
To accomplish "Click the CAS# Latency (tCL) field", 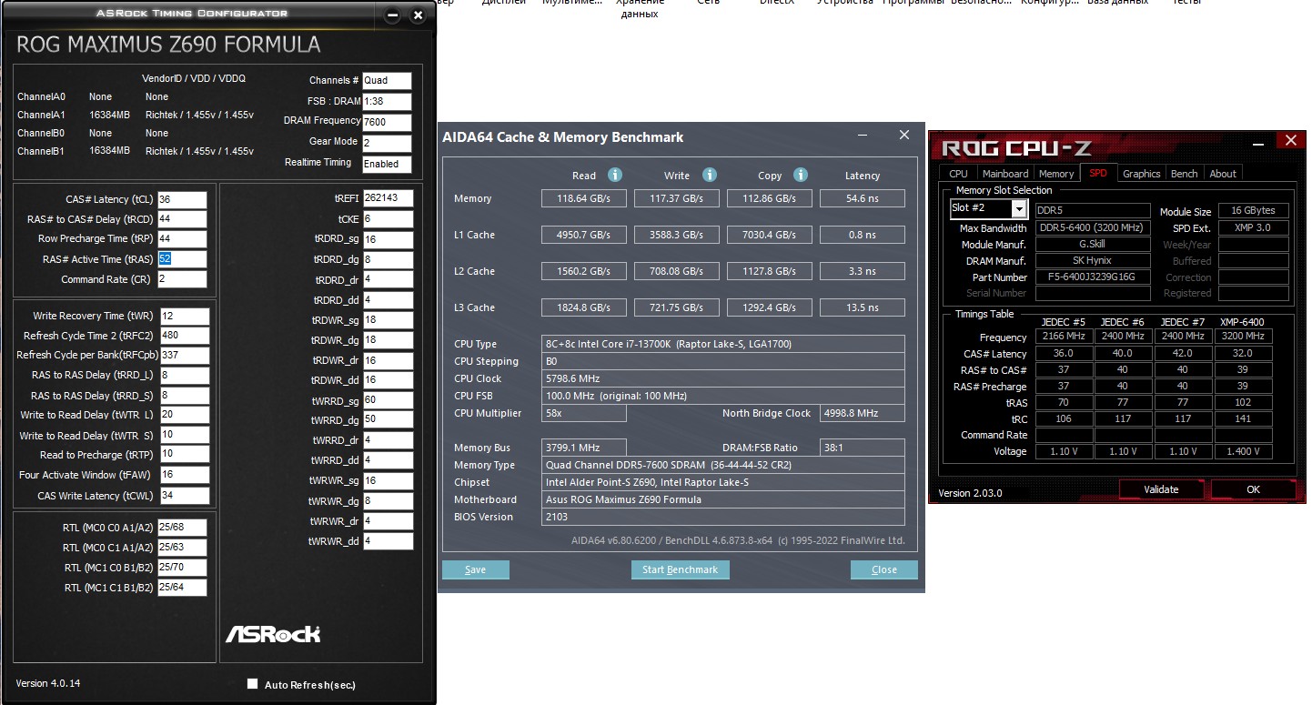I will tap(182, 199).
